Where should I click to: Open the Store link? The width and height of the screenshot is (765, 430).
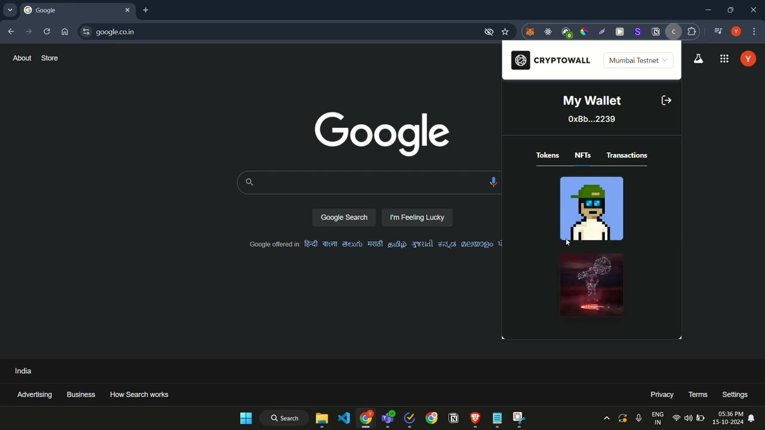(50, 59)
